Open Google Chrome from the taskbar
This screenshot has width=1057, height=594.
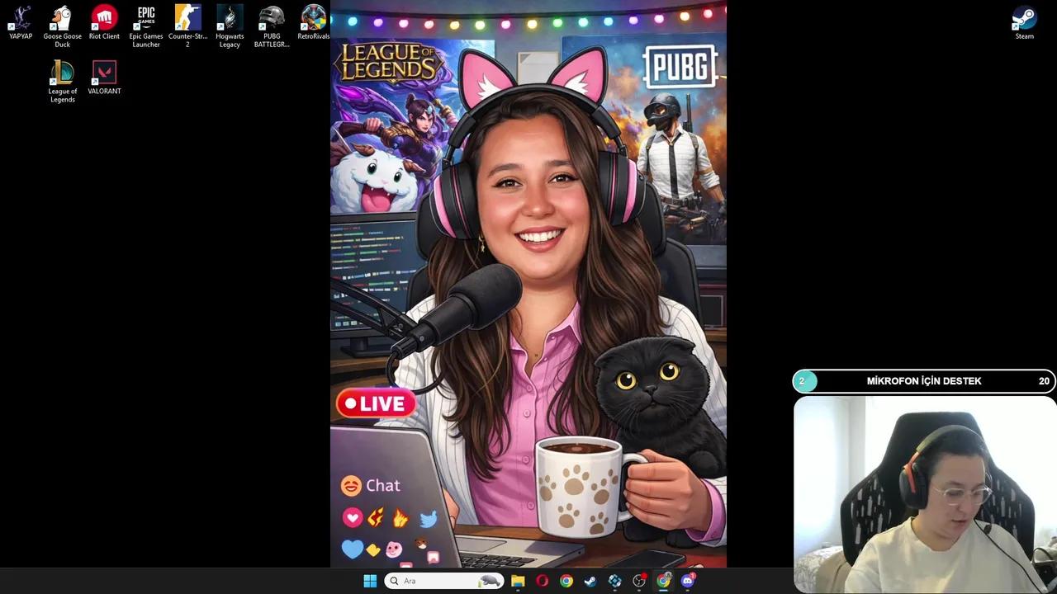566,581
